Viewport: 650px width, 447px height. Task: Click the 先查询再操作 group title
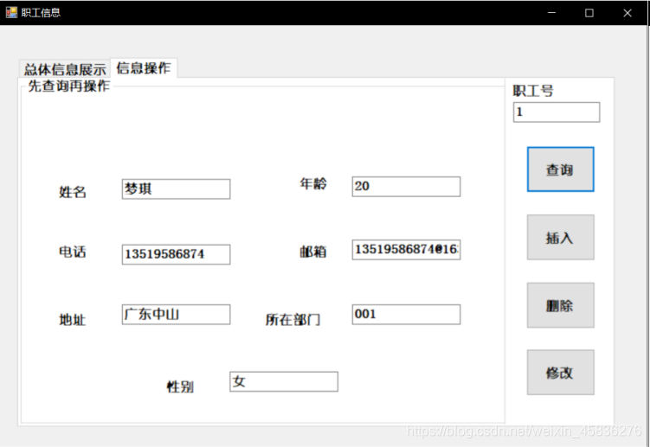(69, 86)
